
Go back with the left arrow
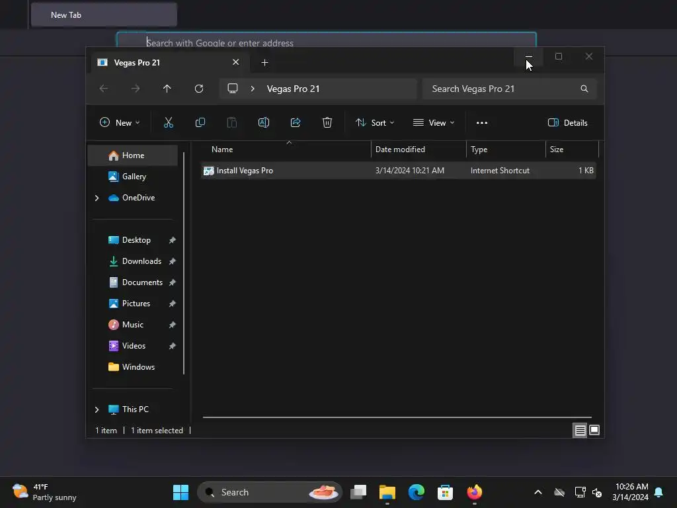tap(104, 89)
